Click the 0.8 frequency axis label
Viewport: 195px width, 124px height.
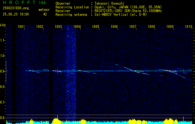[x=2, y=87]
